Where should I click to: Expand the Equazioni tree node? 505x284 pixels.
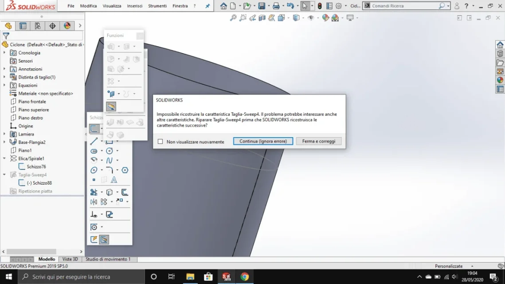[x=4, y=85]
